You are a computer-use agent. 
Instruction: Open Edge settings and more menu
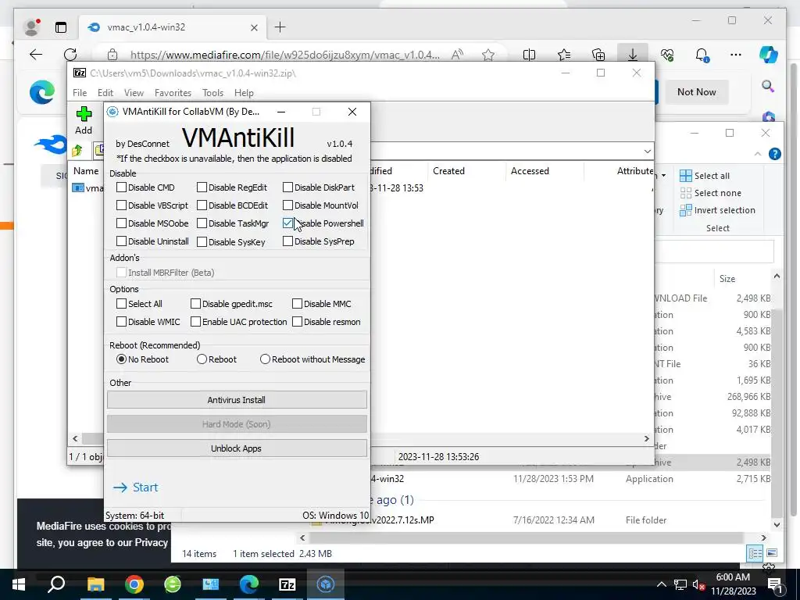tap(736, 55)
